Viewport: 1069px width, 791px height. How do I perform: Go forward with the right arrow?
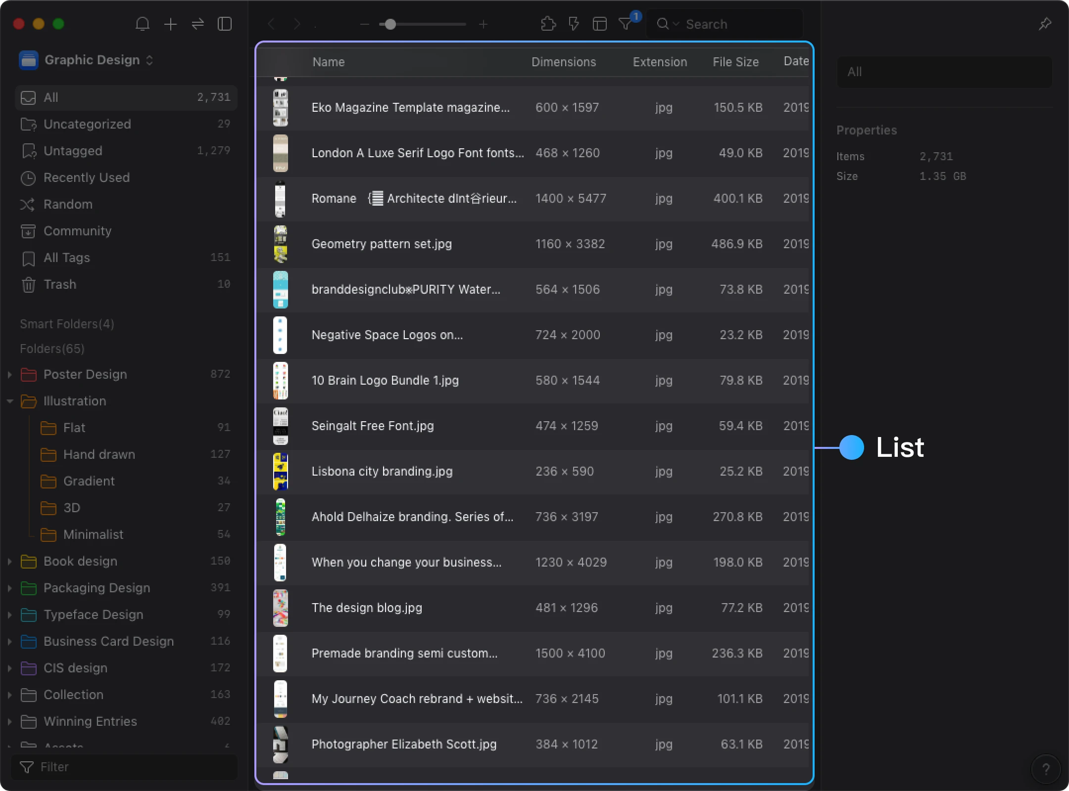296,24
